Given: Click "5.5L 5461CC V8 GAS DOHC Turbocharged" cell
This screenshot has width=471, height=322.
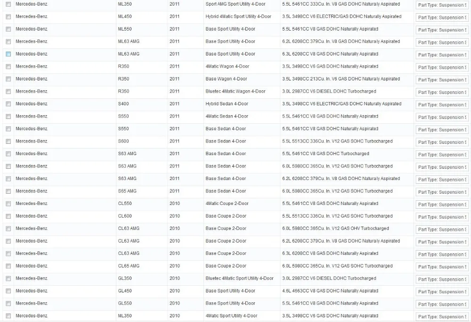Looking at the screenshot, I should [x=325, y=154].
